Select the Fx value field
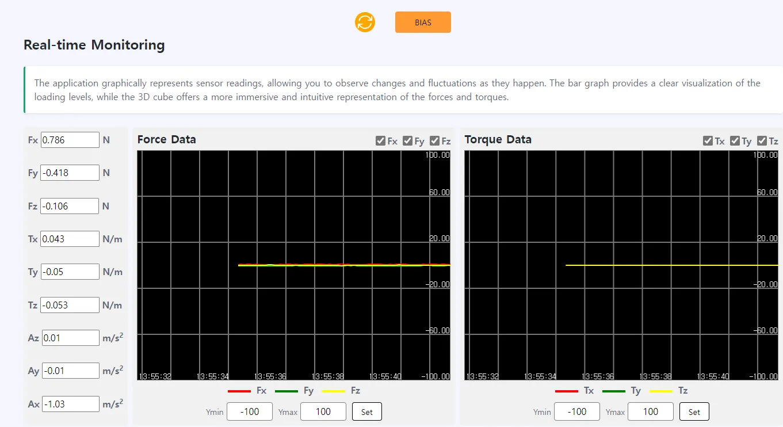The height and width of the screenshot is (427, 783). pos(70,140)
